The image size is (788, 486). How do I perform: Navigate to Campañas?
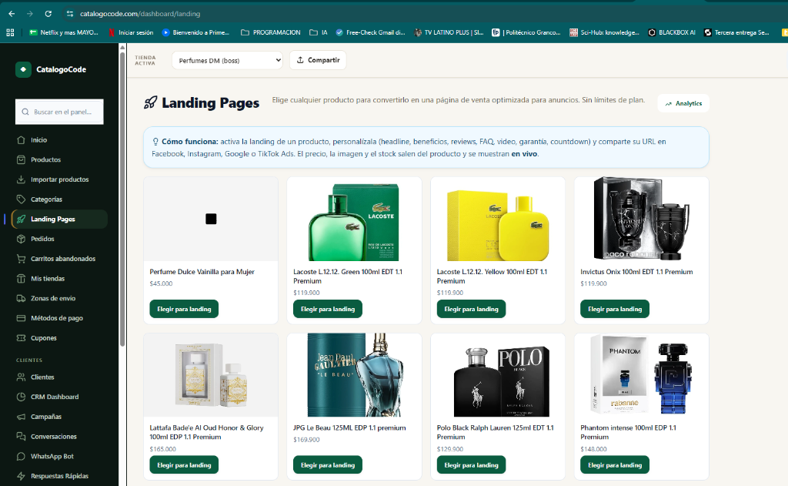(x=59, y=417)
